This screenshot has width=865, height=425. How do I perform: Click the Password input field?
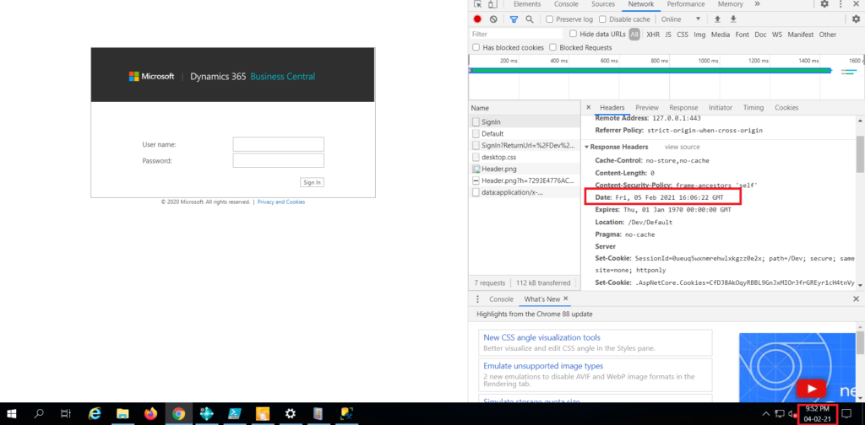tap(278, 161)
